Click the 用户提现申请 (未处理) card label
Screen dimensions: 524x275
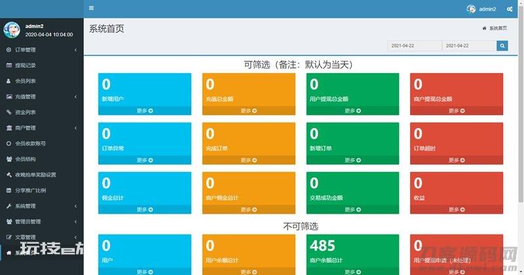point(441,261)
